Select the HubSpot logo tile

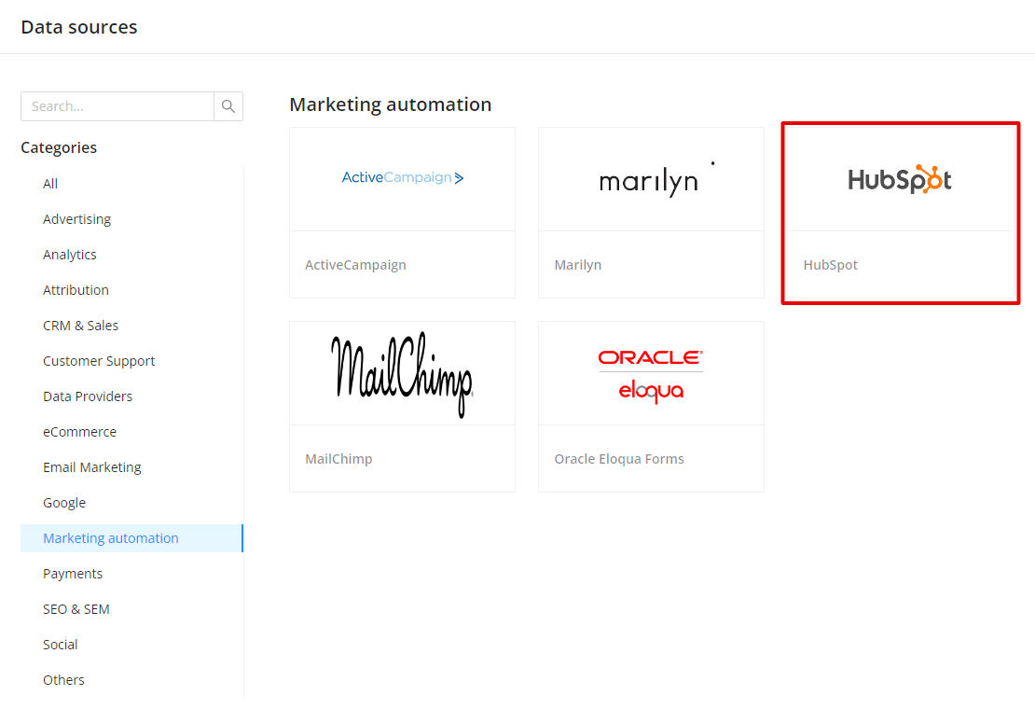coord(899,179)
